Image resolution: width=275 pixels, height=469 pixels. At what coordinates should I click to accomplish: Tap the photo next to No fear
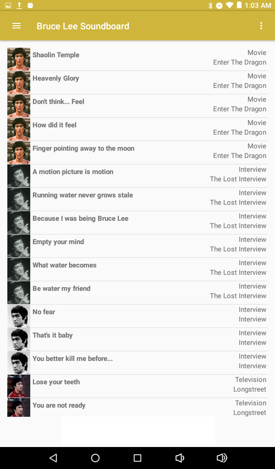tap(18, 316)
